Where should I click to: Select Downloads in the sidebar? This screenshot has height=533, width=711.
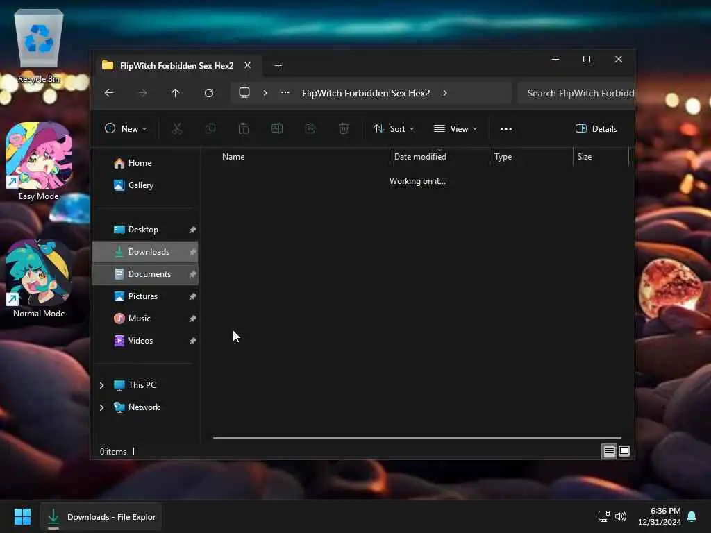point(145,252)
